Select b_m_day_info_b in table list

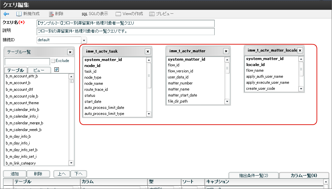[18, 136]
